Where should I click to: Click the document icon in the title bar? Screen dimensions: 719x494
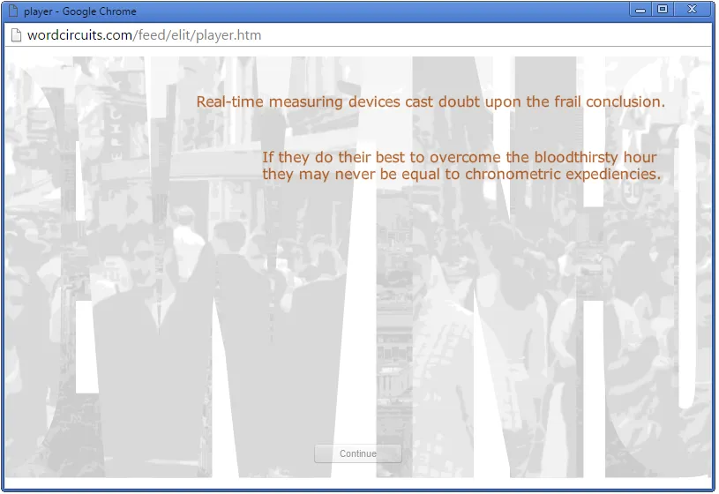coord(13,11)
